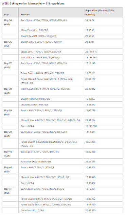Click the Day 40 (PM) cell
Viewport: 125px width, 215px height.
pyautogui.click(x=11, y=169)
